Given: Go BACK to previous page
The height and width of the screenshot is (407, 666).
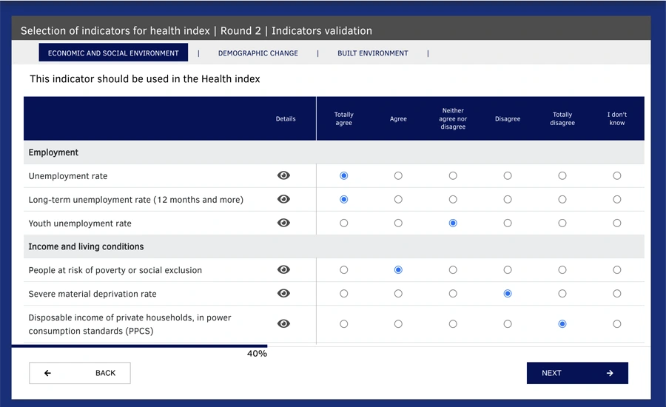Looking at the screenshot, I should (x=80, y=373).
